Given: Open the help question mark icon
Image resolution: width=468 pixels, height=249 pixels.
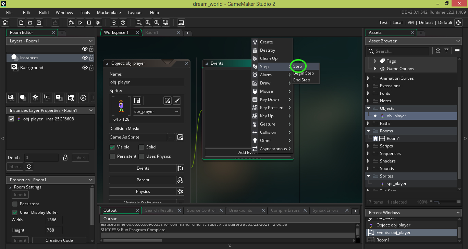Looking at the screenshot, I should coord(123,23).
